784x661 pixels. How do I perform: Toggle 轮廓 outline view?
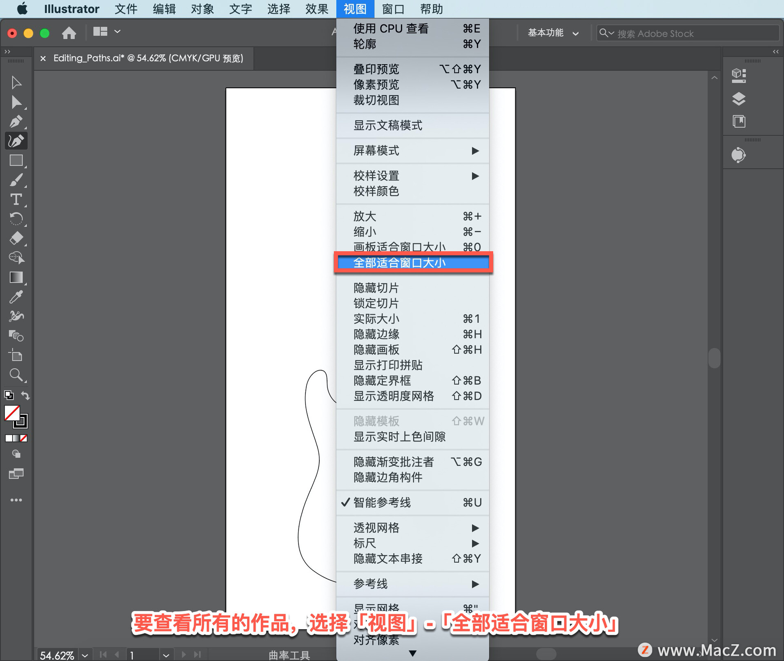[x=412, y=44]
